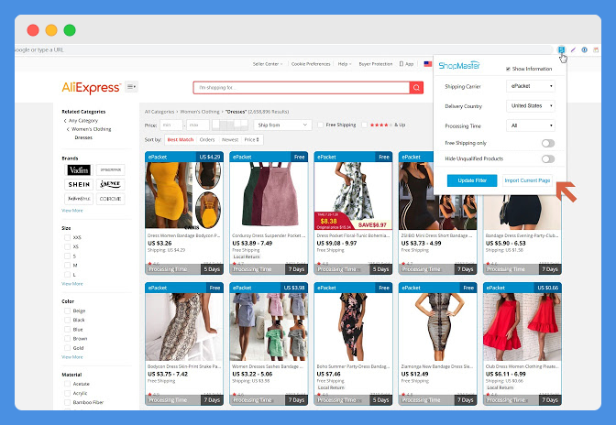This screenshot has width=616, height=425.
Task: Expand the Help menu
Action: 345,64
